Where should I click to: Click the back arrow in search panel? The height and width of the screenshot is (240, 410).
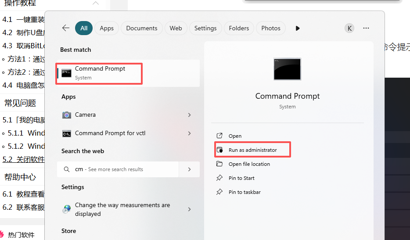pos(66,28)
